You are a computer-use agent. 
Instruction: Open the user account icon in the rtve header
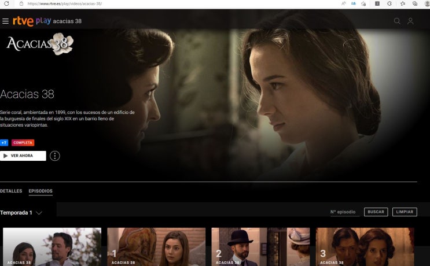coord(410,21)
